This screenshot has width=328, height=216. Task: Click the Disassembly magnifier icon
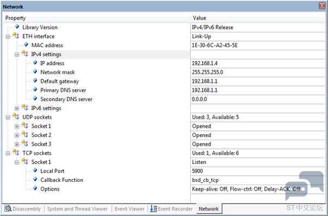pyautogui.click(x=8, y=208)
